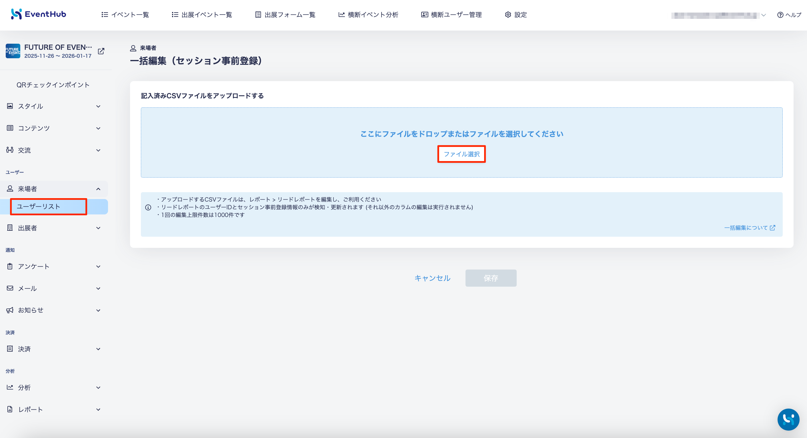The height and width of the screenshot is (438, 807).
Task: Click the external link icon after 一括編集について
Action: point(772,228)
